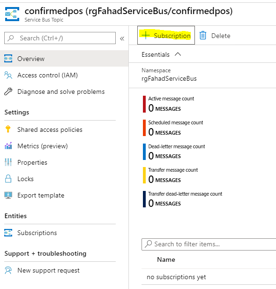Image resolution: width=276 pixels, height=289 pixels.
Task: Click the Metrics (preview) chart icon
Action: click(x=8, y=145)
